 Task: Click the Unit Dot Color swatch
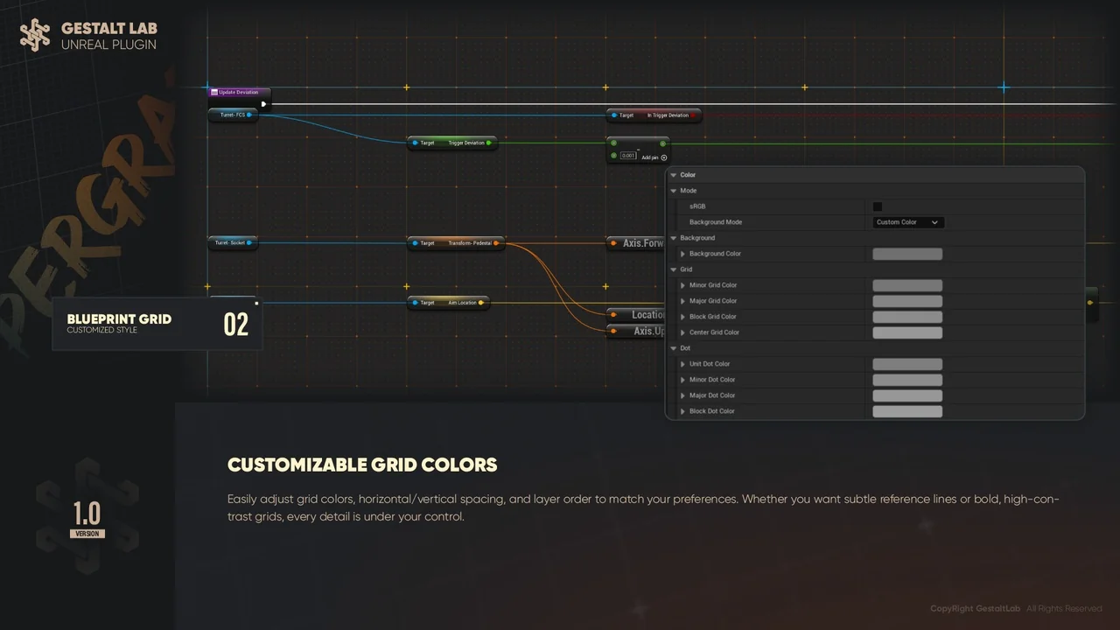907,363
